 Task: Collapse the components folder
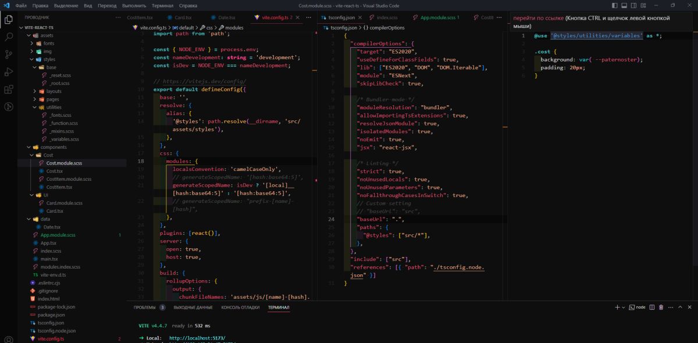coord(72,147)
